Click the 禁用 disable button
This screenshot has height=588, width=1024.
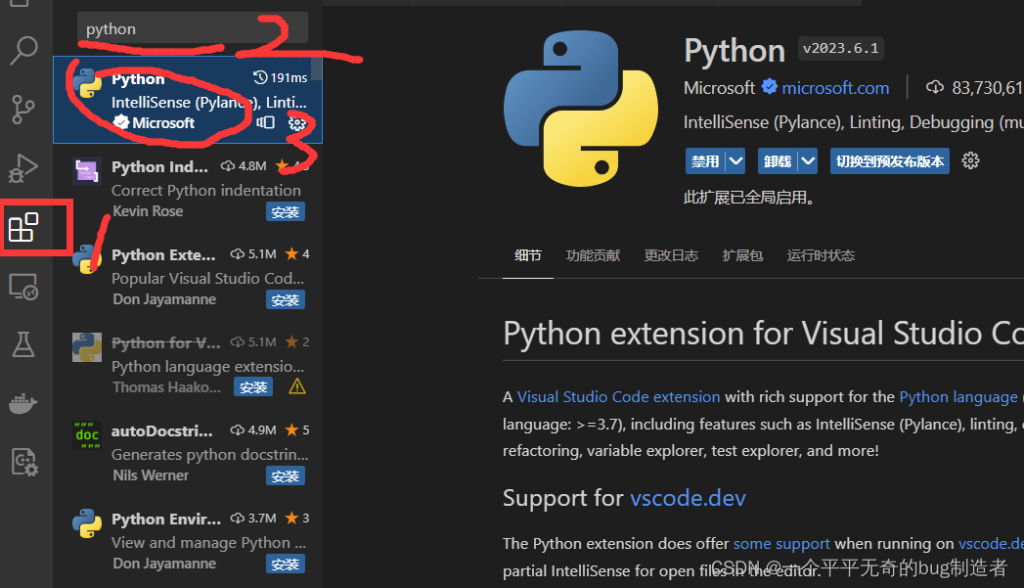point(705,161)
